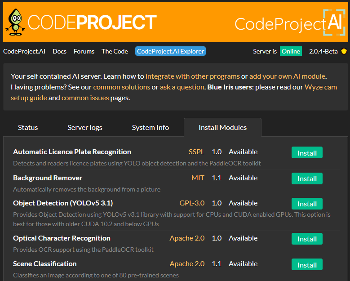Switch to the Status tab

[28, 128]
